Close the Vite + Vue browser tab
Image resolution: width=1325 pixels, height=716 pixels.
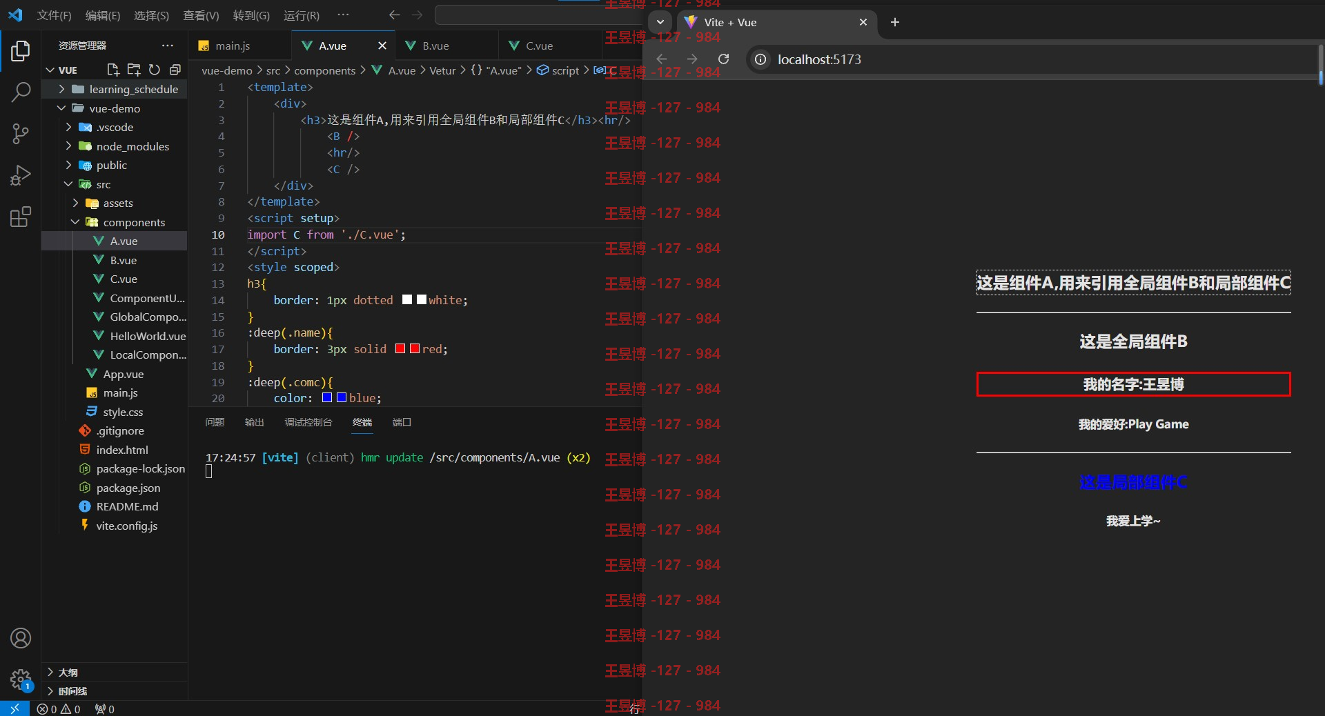(x=863, y=22)
